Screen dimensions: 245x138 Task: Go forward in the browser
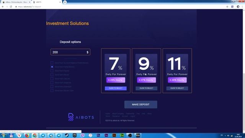[7, 7]
